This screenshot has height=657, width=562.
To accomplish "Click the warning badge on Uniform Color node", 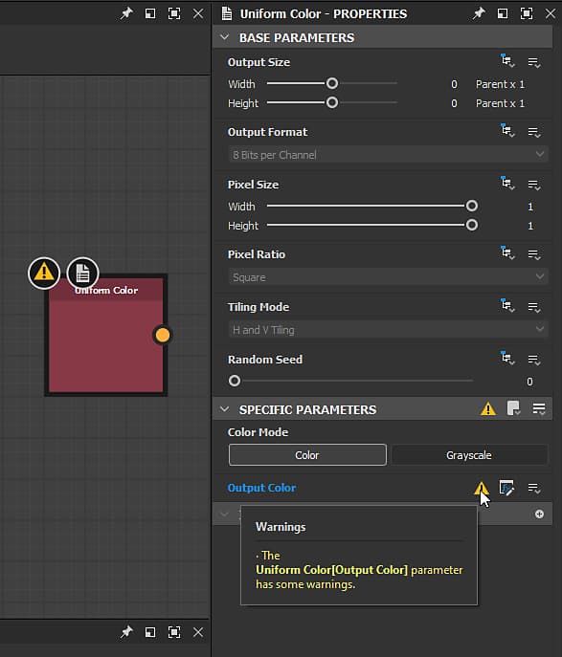I will tap(44, 274).
